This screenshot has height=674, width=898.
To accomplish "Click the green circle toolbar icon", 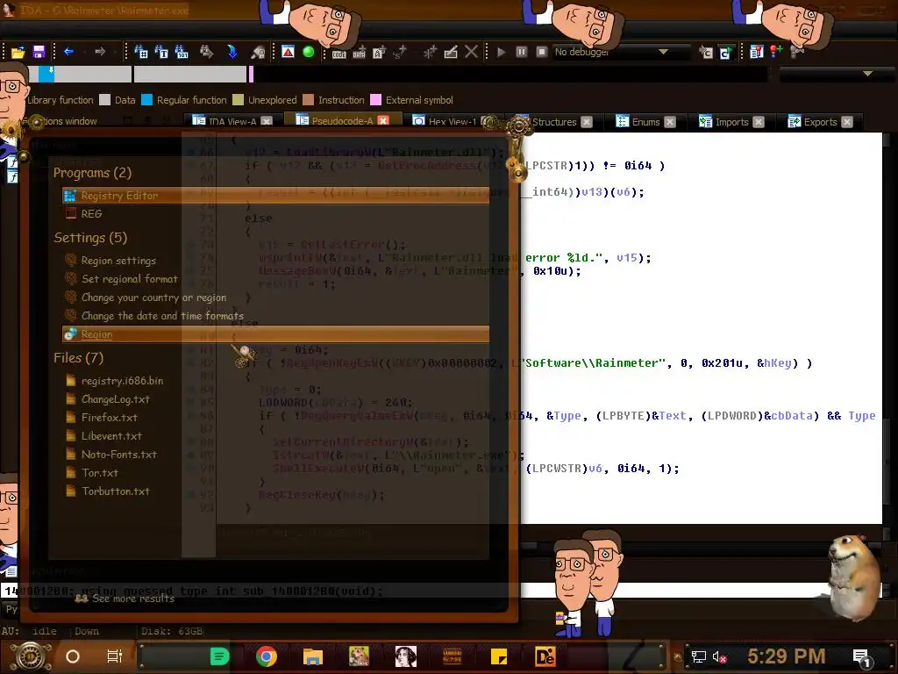I will pos(308,52).
